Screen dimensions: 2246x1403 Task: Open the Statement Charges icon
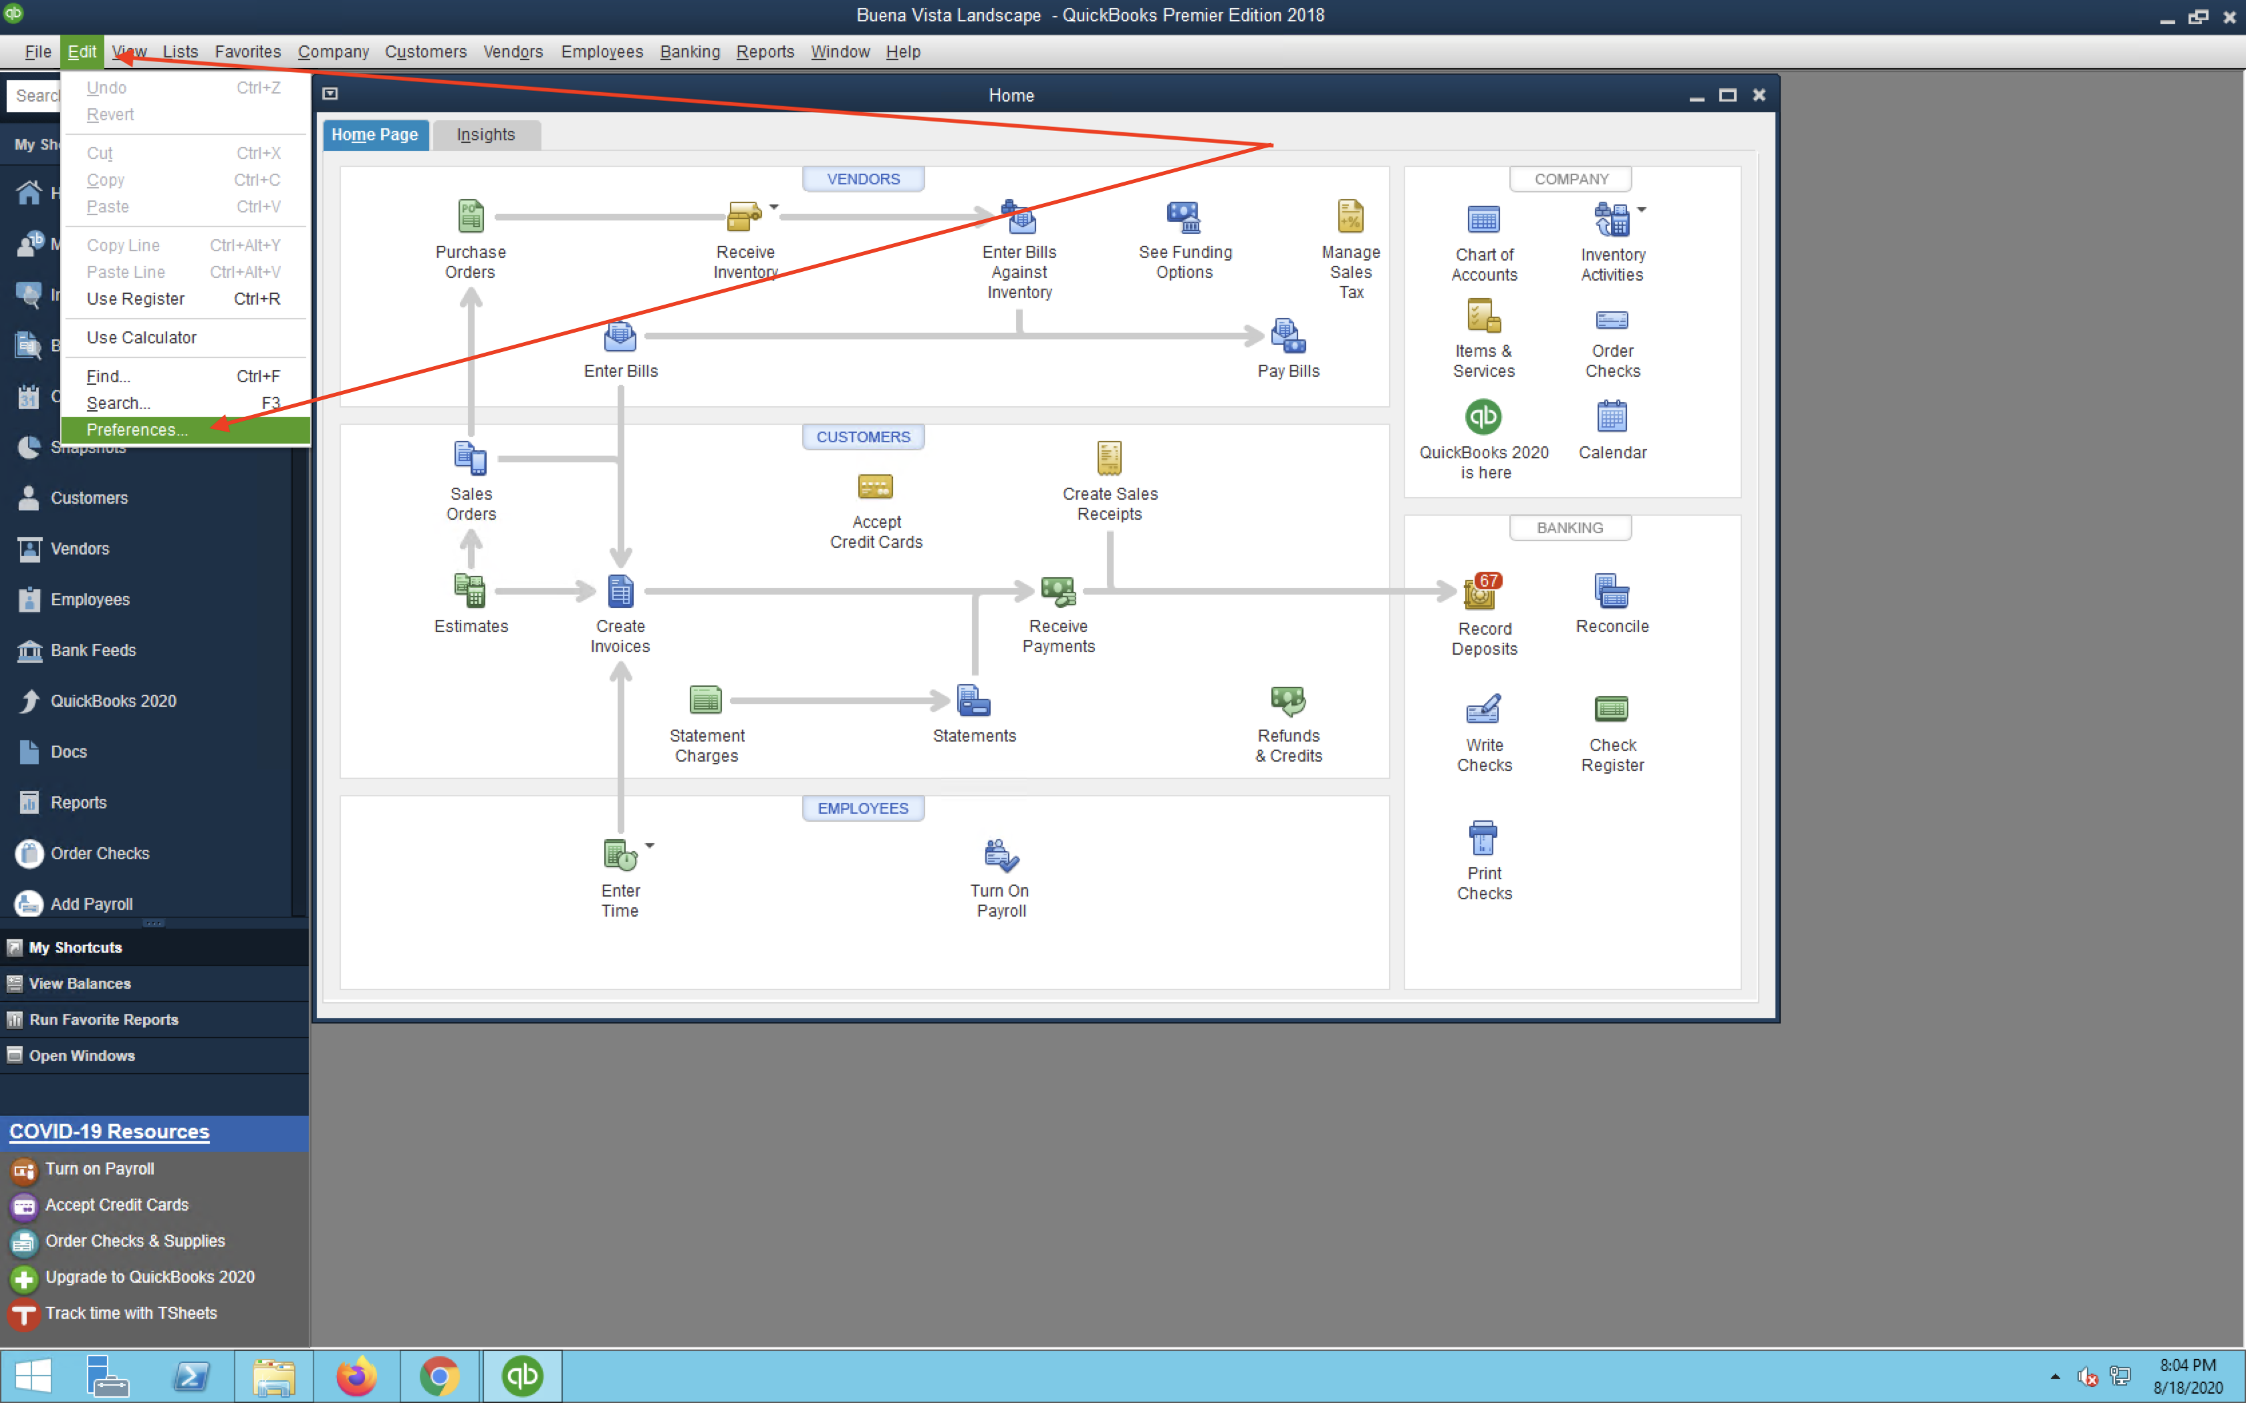point(705,699)
